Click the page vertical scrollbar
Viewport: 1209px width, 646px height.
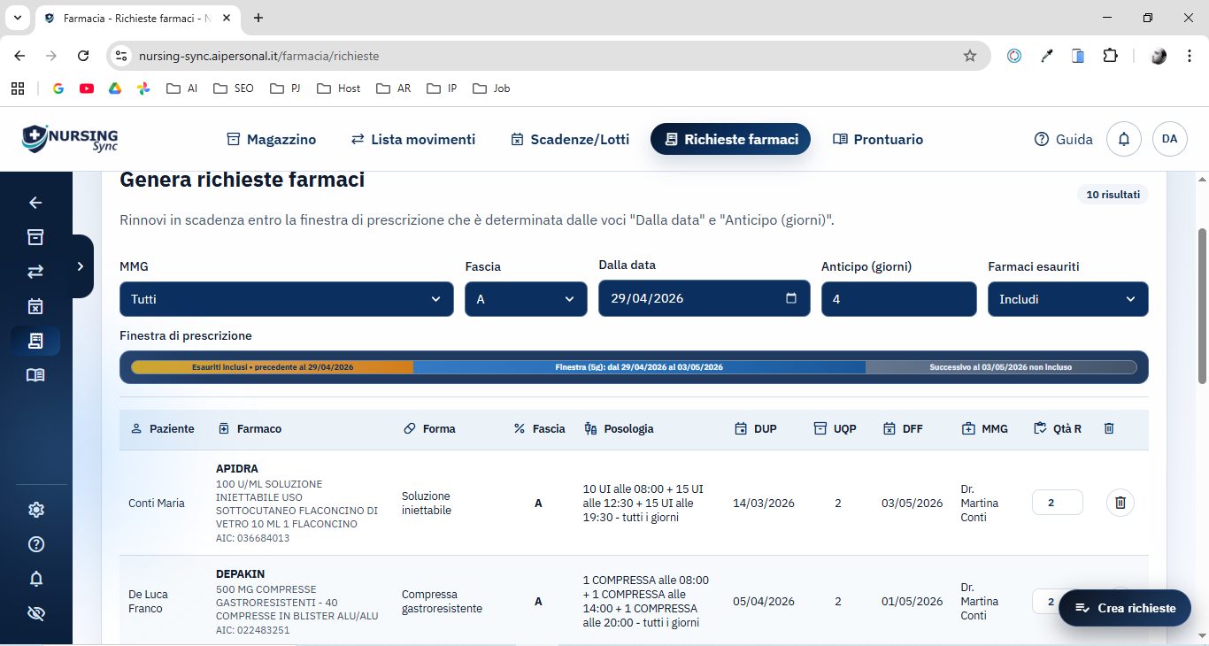pos(1202,306)
